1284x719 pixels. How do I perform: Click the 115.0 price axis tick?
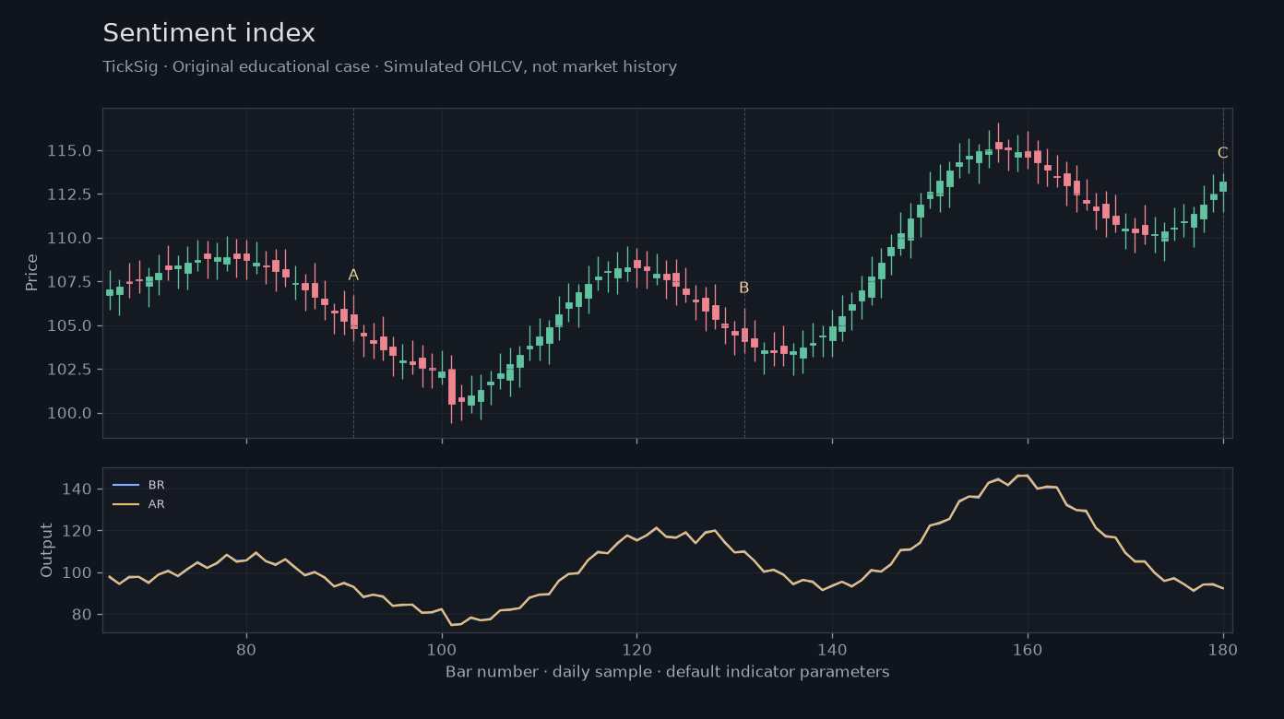(69, 151)
